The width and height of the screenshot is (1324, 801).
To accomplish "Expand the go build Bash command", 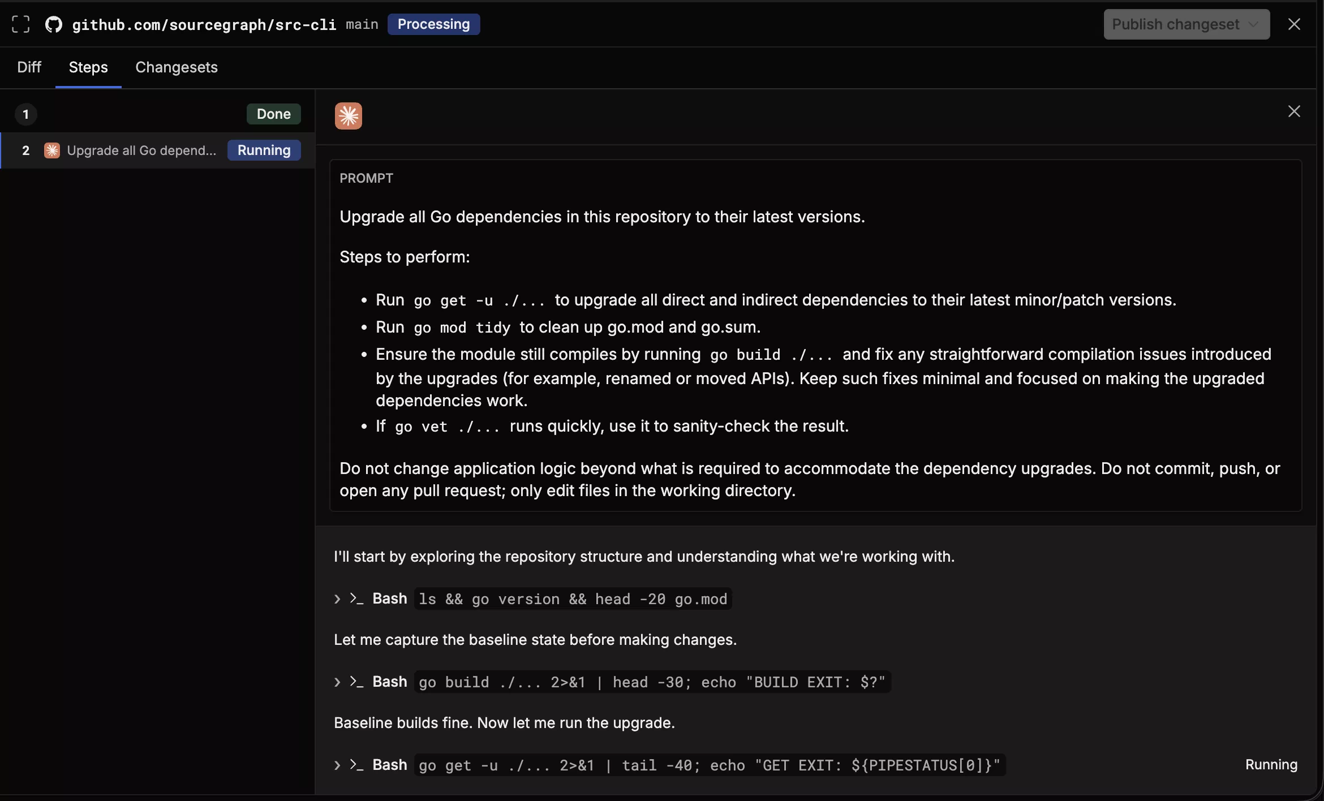I will 337,682.
